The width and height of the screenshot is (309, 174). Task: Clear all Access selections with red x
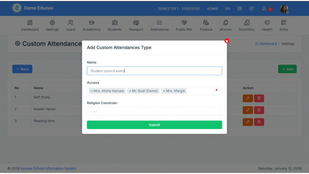click(x=216, y=90)
